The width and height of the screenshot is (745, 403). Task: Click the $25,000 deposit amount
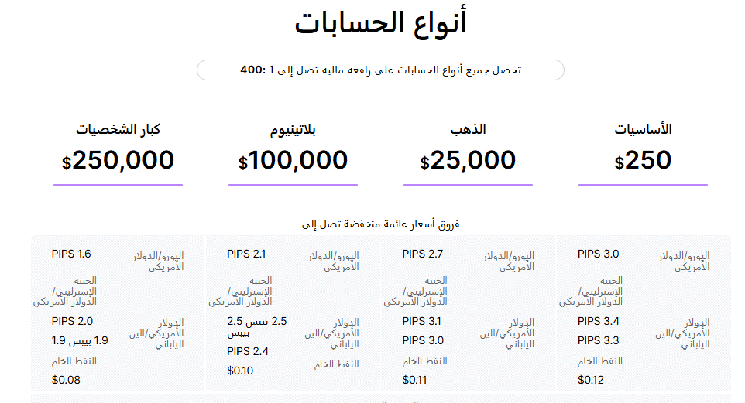(468, 161)
